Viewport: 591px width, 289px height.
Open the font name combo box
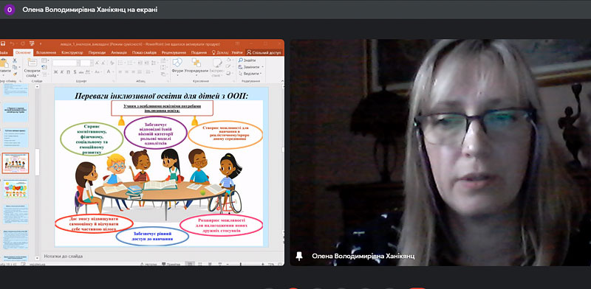66,63
